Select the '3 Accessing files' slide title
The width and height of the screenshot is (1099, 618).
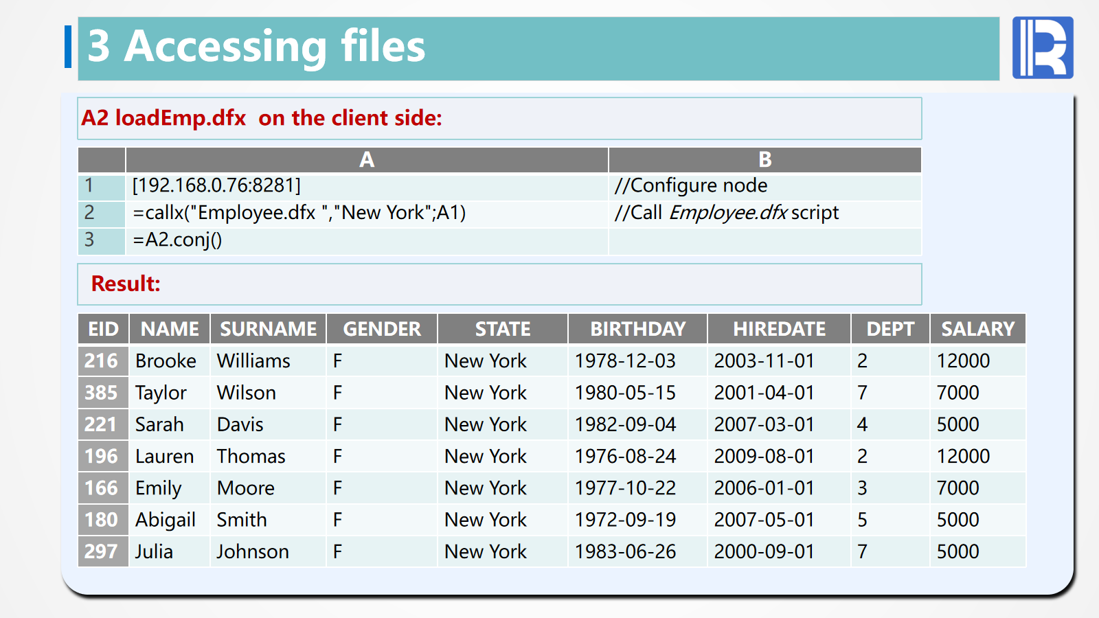tap(256, 47)
